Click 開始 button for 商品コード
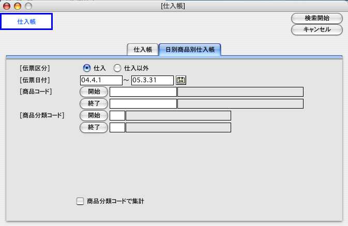This screenshot has width=348, height=226. [x=94, y=92]
